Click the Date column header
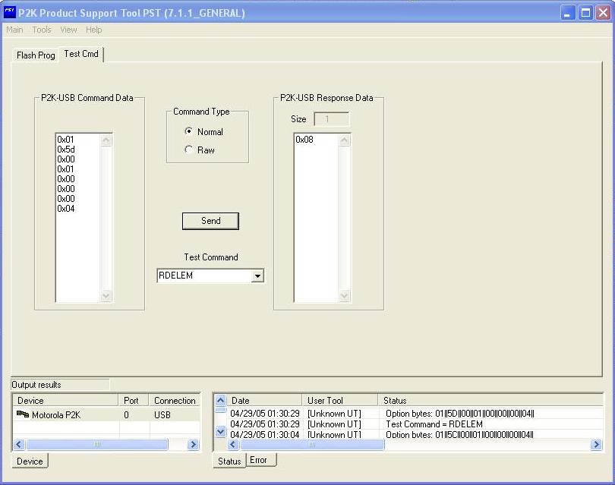Image resolution: width=615 pixels, height=485 pixels. 264,400
